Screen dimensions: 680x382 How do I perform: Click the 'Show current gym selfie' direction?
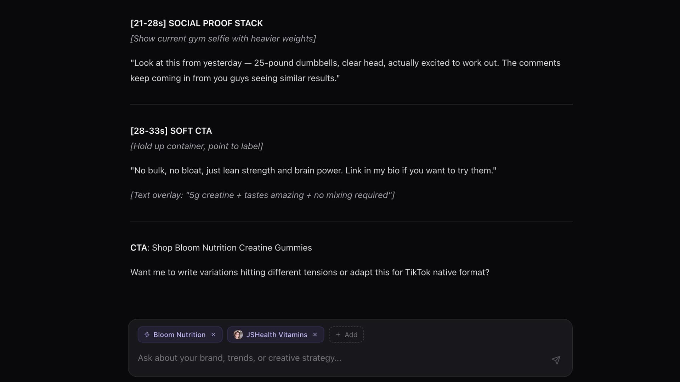[x=223, y=39]
